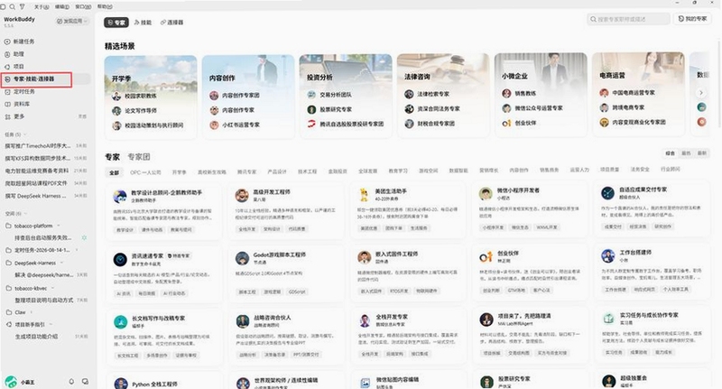Image resolution: width=722 pixels, height=389 pixels.
Task: Switch to the 专家团 tab
Action: 139,157
